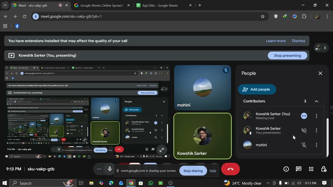The height and width of the screenshot is (187, 333).
Task: Turn off the microphone in Meet's bottom bar
Action: [110, 169]
